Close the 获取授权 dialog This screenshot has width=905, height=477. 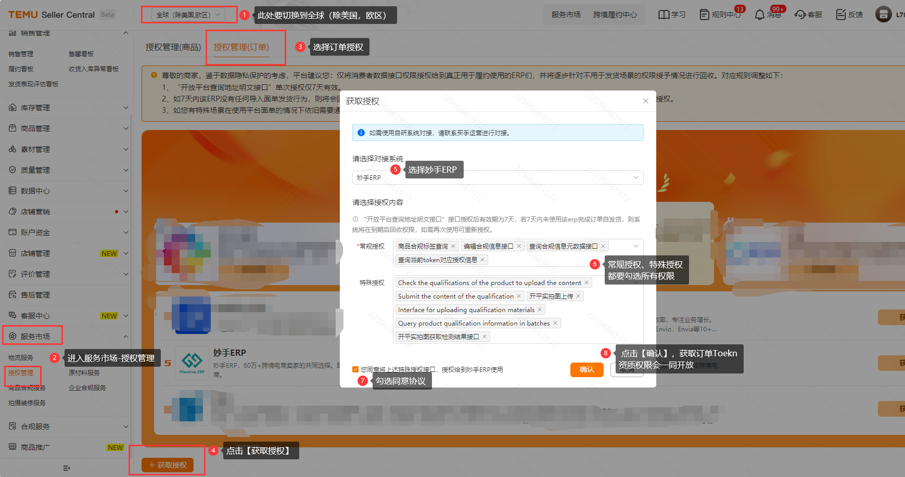pyautogui.click(x=646, y=101)
